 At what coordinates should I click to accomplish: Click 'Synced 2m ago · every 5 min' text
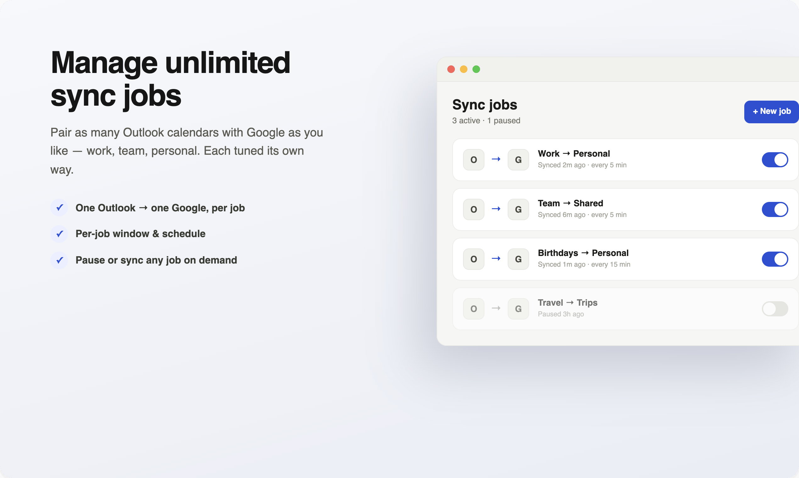(582, 165)
